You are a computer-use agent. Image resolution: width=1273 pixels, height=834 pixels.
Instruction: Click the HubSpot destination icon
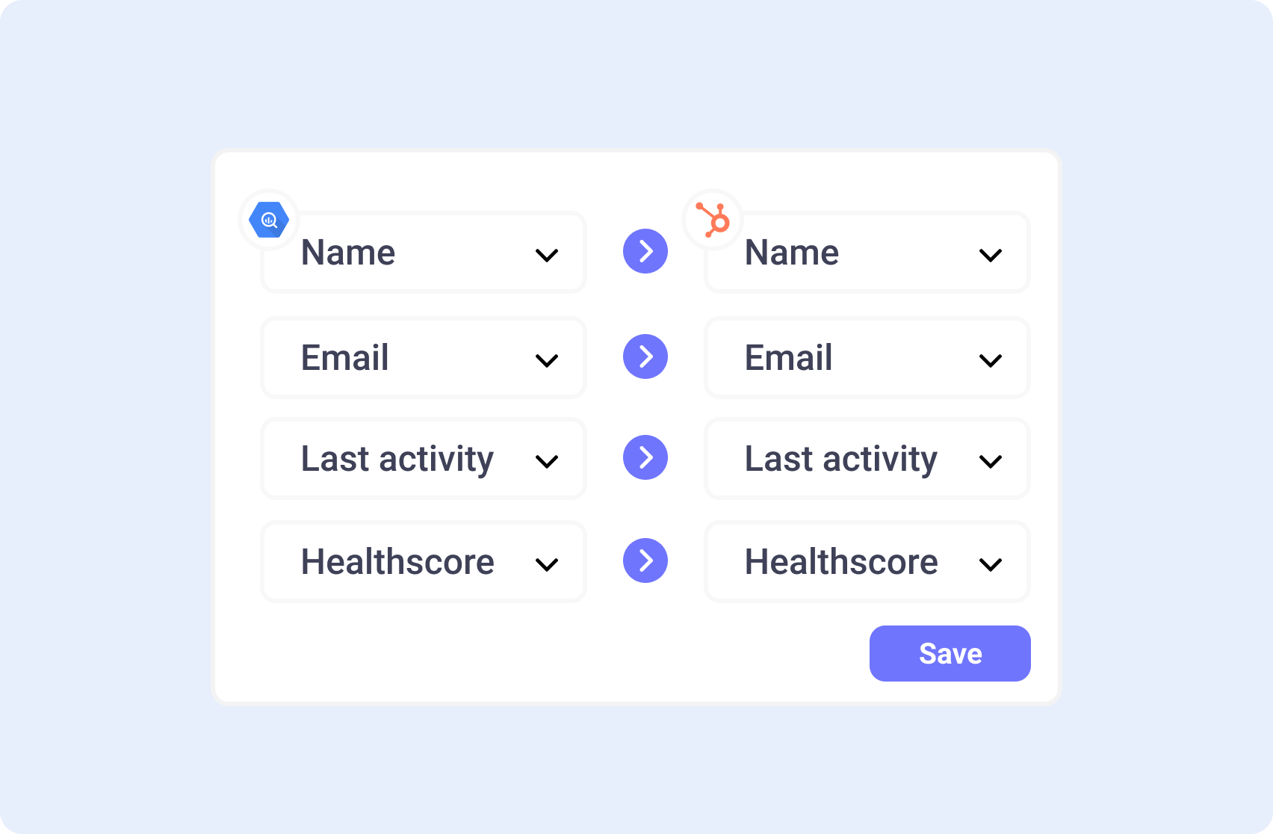click(x=713, y=220)
